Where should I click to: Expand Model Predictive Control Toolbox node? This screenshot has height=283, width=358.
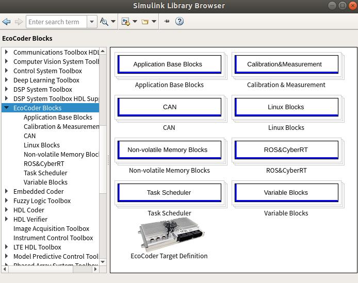click(x=6, y=256)
